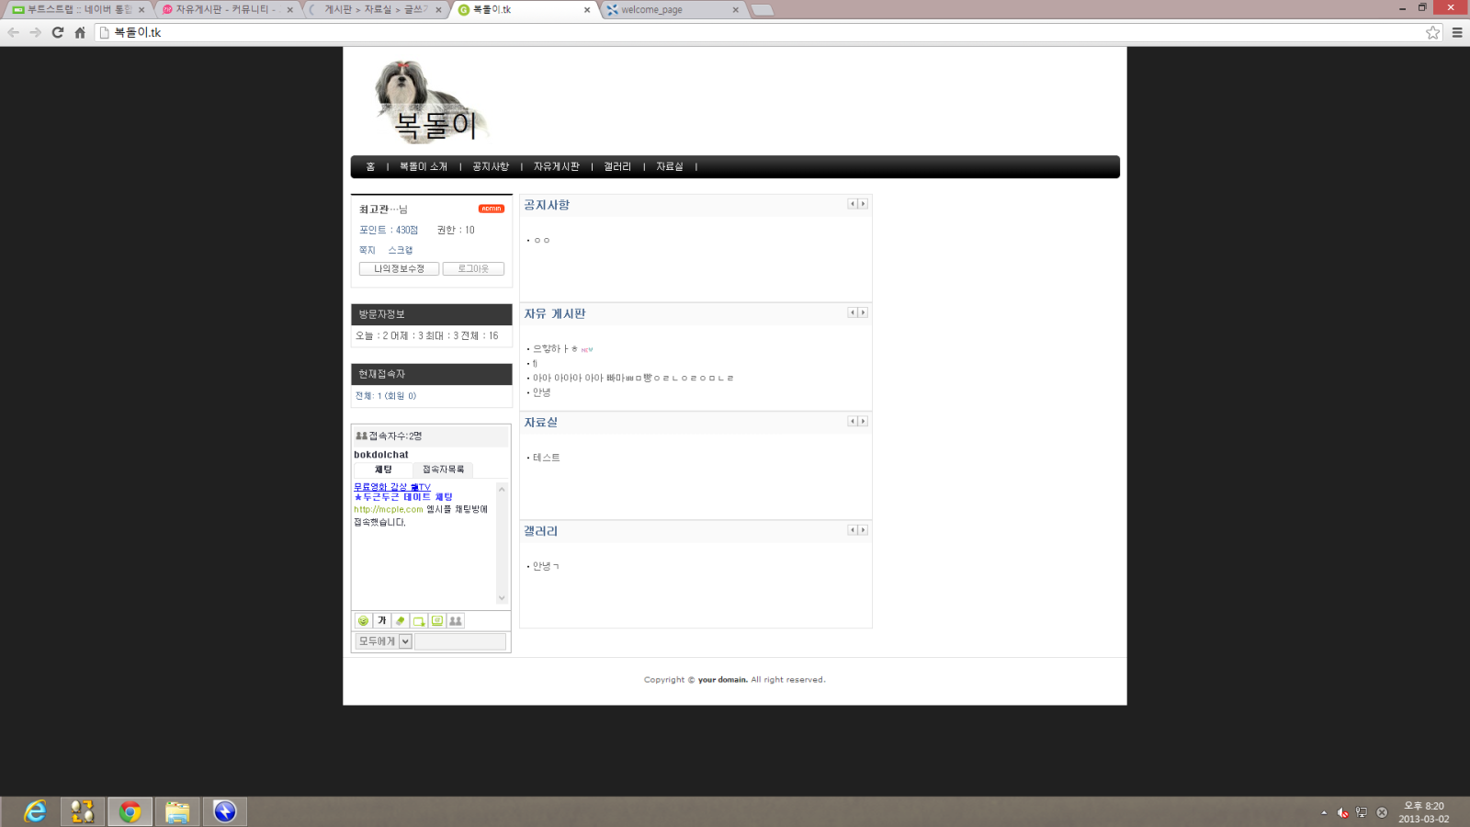Open 자료실 from the nav bar
1470x827 pixels.
670,167
